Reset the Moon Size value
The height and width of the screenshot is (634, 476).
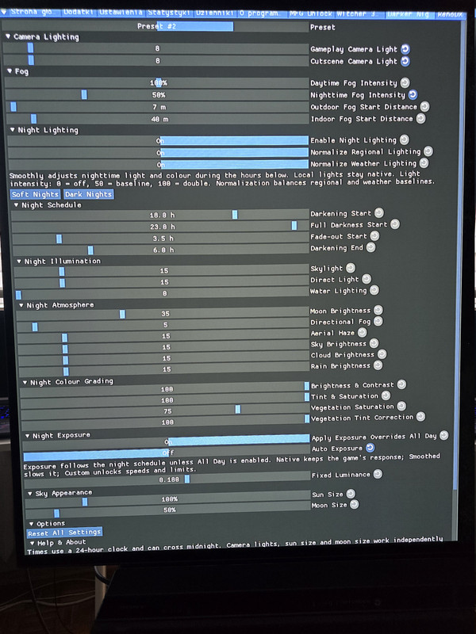tap(354, 504)
